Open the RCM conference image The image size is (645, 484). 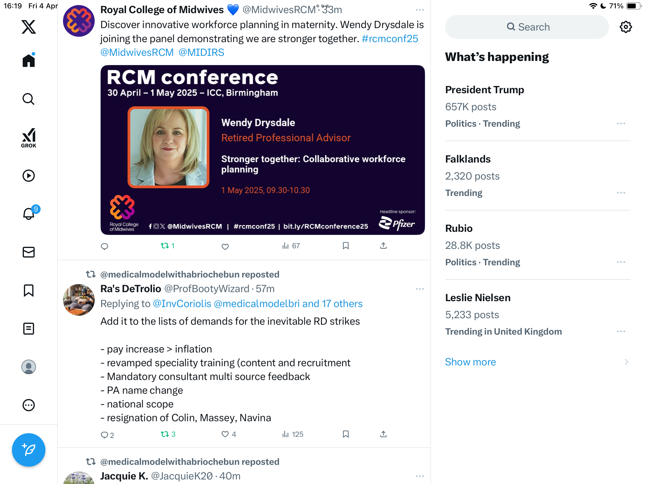(263, 150)
